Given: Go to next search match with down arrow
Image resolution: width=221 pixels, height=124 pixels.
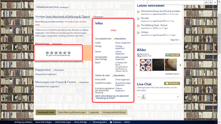Looking at the screenshot, I should [x=211, y=2].
